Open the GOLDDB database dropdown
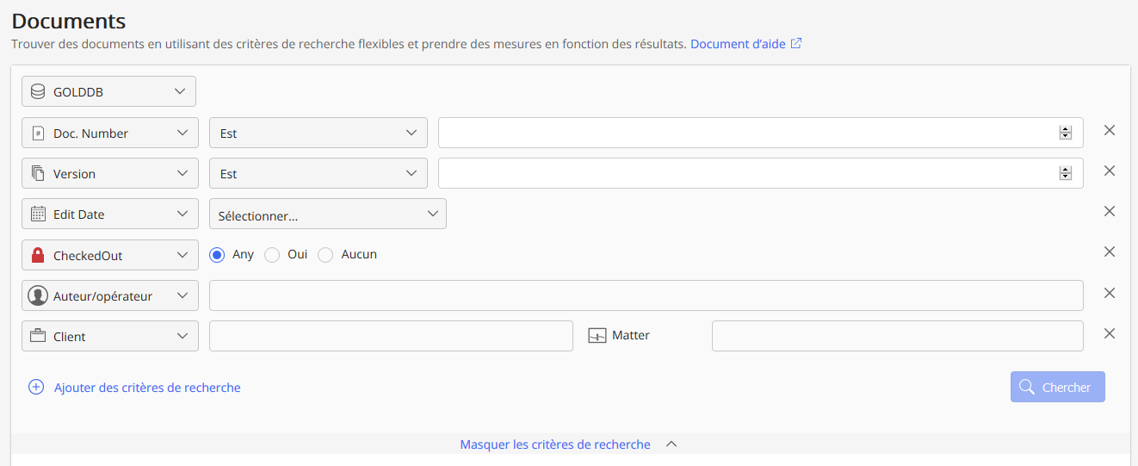Screen dimensions: 1138x466 pos(108,91)
